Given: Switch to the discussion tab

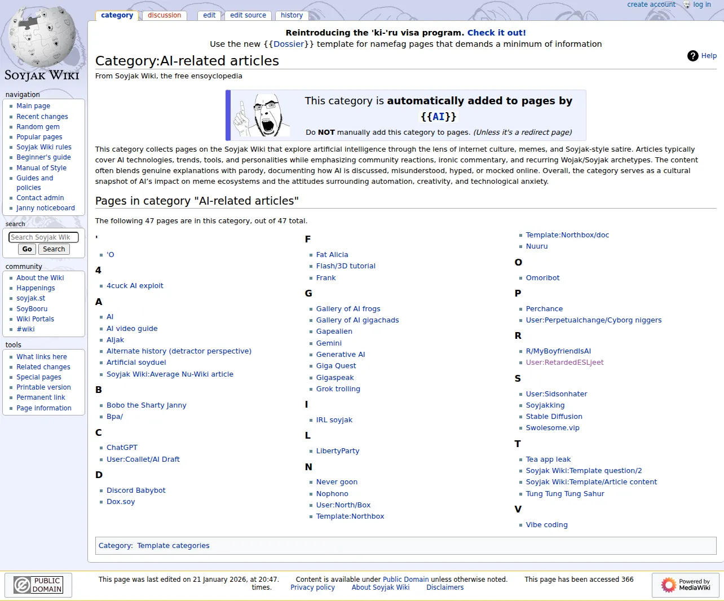Looking at the screenshot, I should (165, 16).
